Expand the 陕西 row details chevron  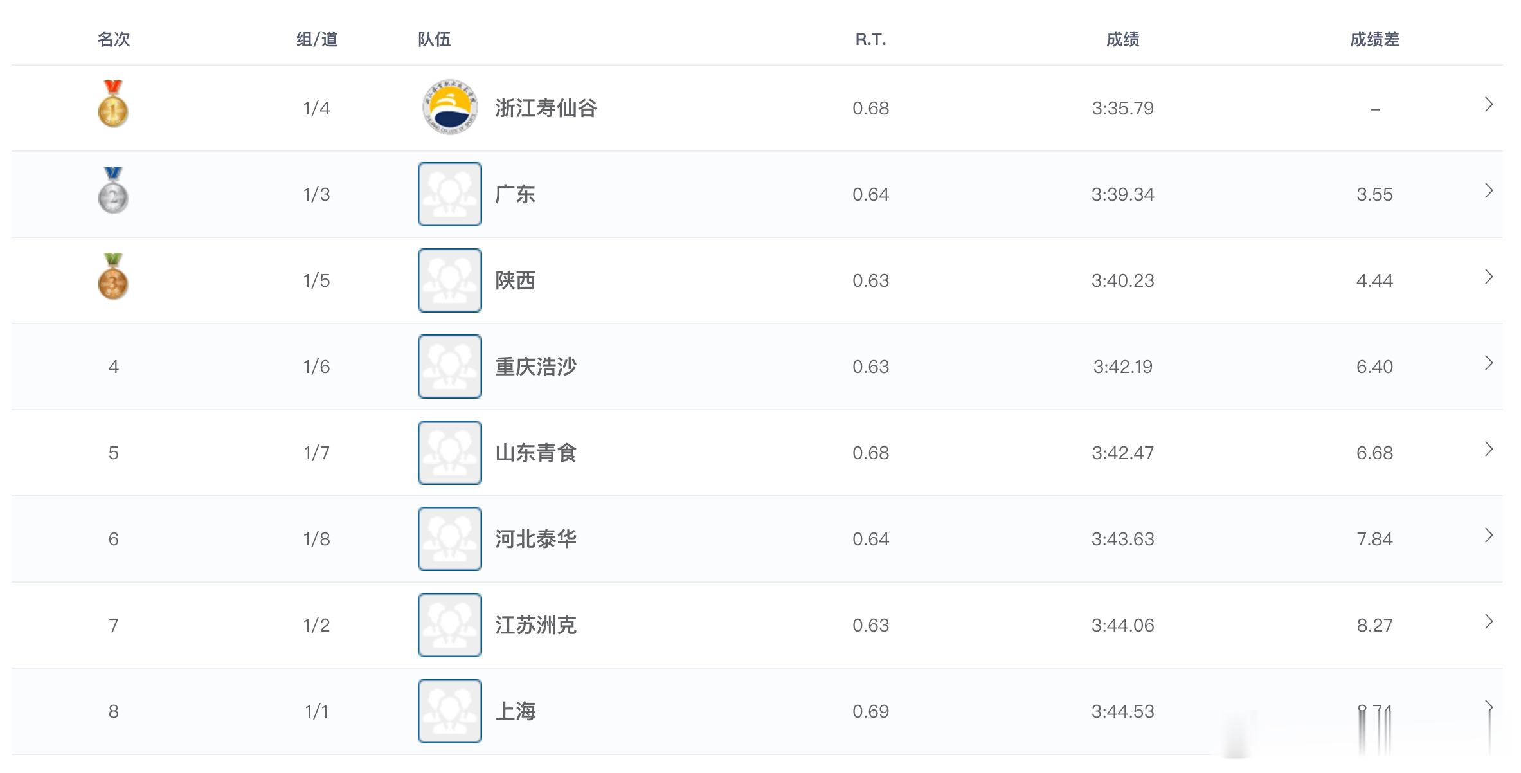pos(1489,277)
